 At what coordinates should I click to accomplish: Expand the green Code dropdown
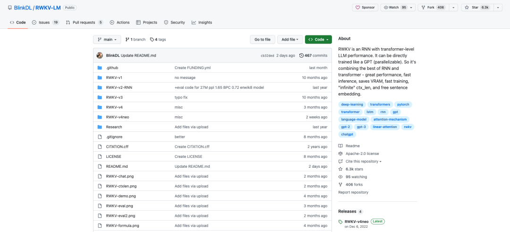point(318,39)
